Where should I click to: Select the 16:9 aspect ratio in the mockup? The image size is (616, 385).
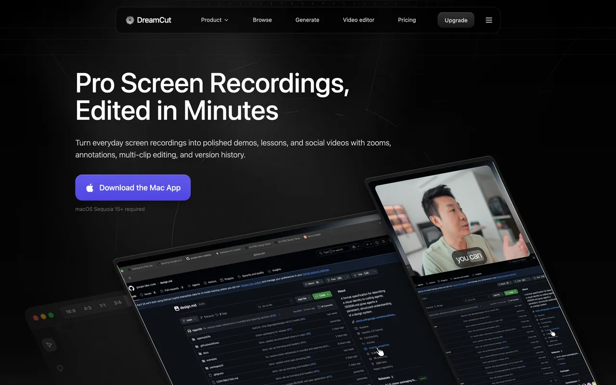[x=71, y=311]
